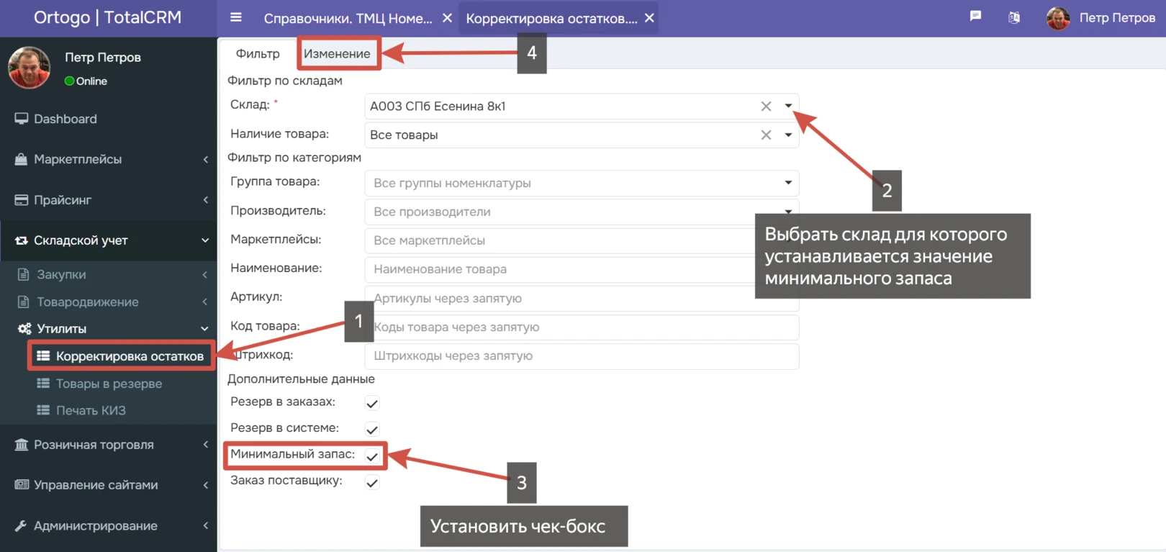Collapse the Утилиты submenu

point(205,329)
